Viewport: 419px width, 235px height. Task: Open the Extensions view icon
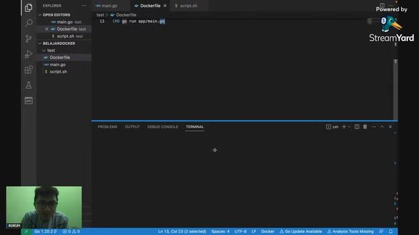point(29,70)
